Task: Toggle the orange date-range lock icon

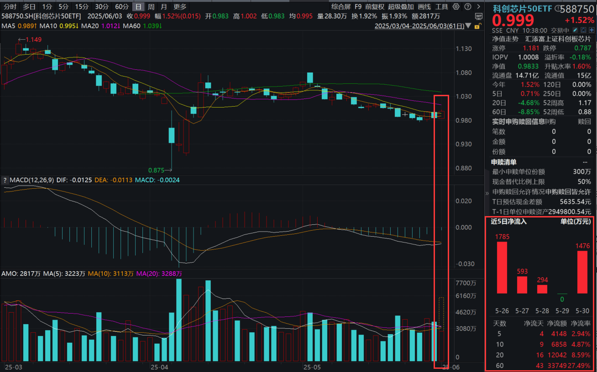Action: 478,26
